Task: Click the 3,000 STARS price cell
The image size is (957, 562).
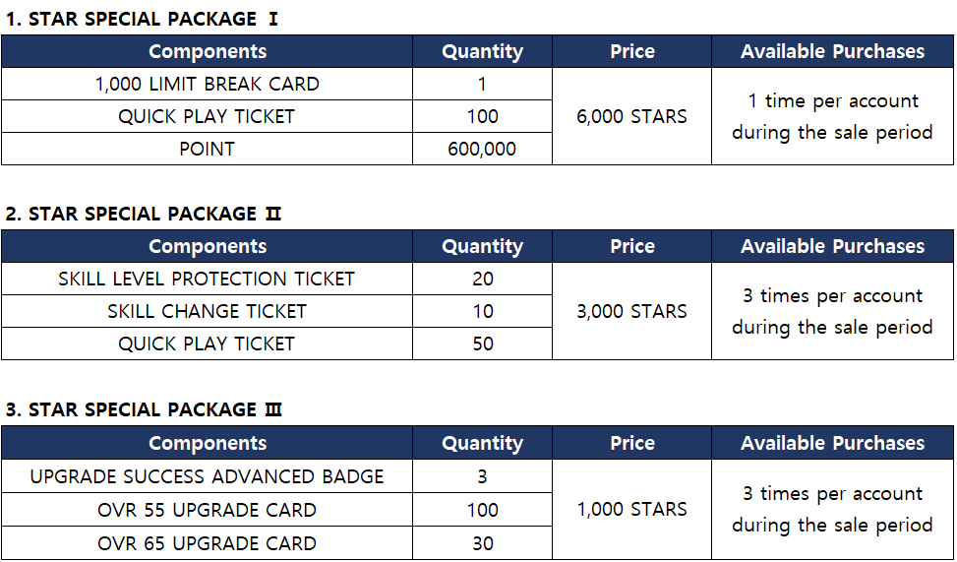Action: tap(631, 311)
